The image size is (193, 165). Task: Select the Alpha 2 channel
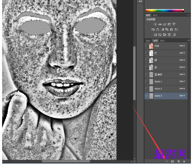pos(166,89)
